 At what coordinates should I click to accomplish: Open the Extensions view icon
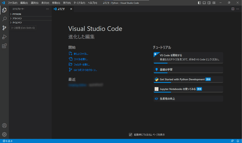4,46
